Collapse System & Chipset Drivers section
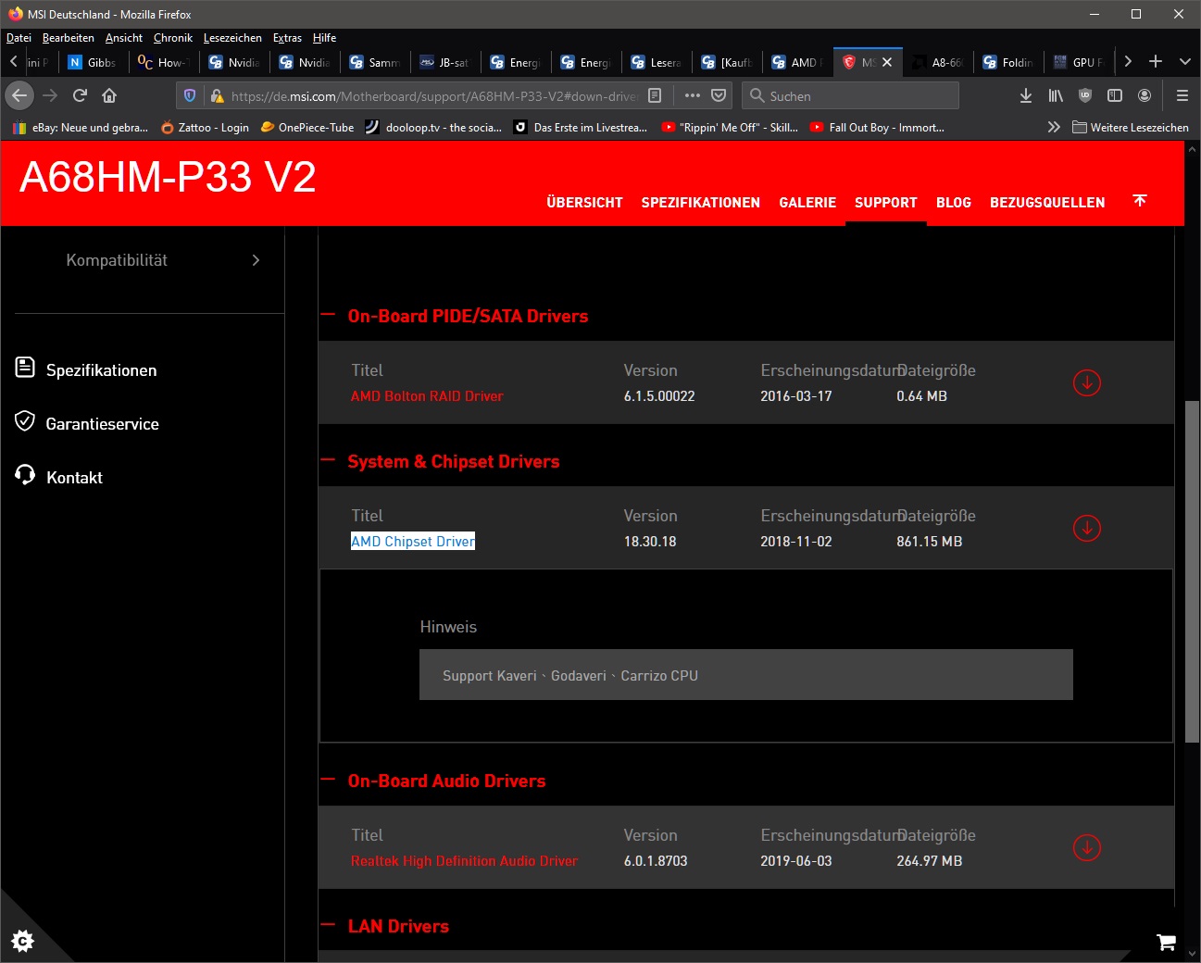Viewport: 1201px width, 963px height. point(327,459)
